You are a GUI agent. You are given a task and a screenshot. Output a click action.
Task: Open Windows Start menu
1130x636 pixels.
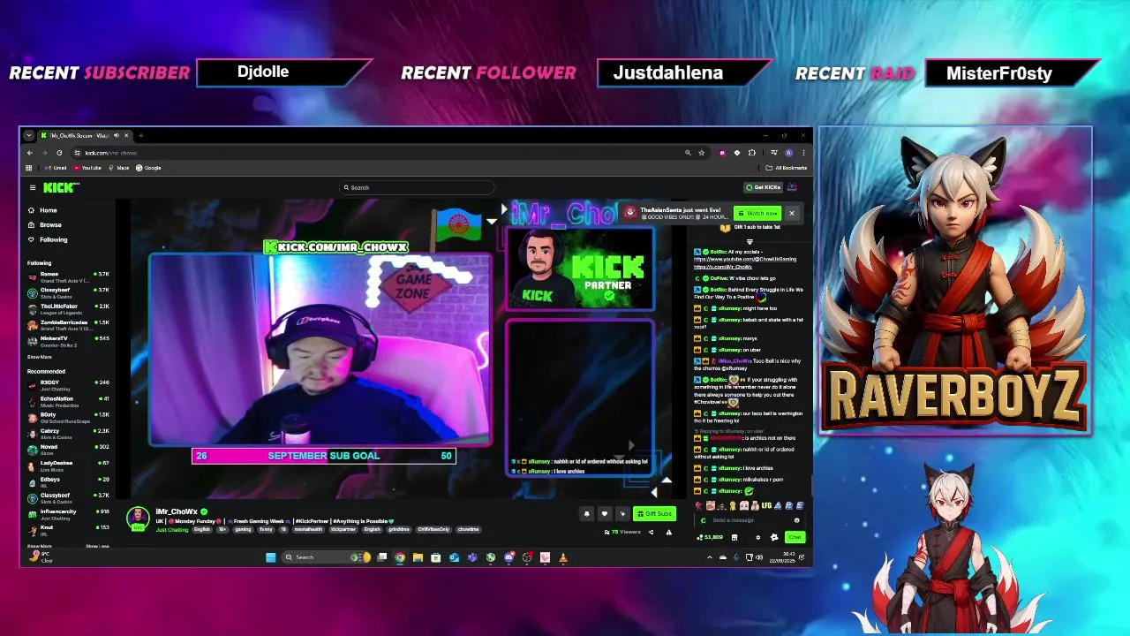270,557
